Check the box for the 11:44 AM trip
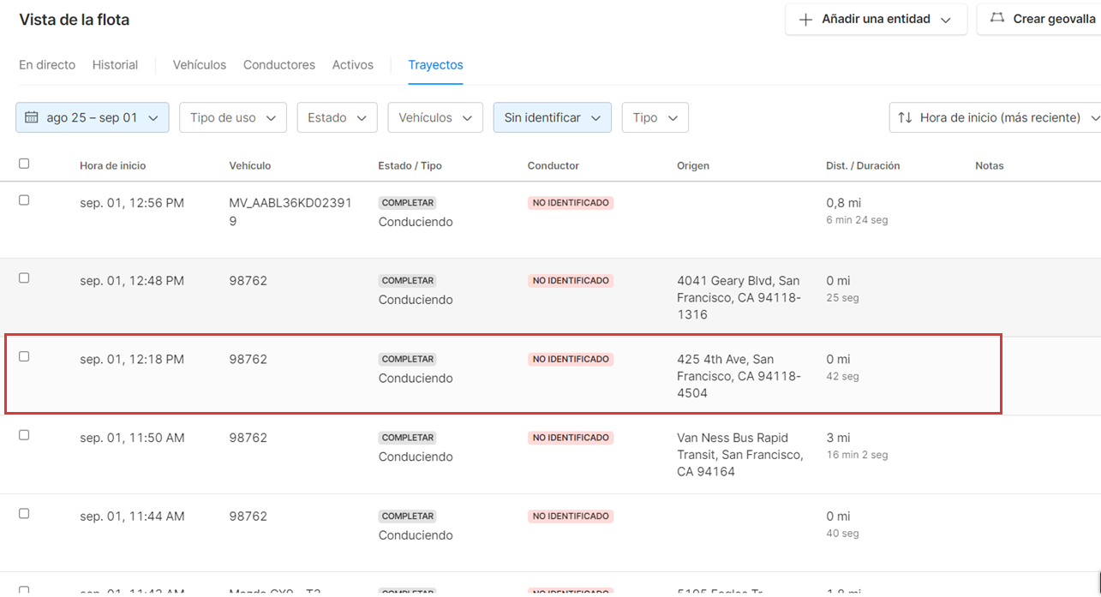The height and width of the screenshot is (597, 1101). (x=24, y=514)
